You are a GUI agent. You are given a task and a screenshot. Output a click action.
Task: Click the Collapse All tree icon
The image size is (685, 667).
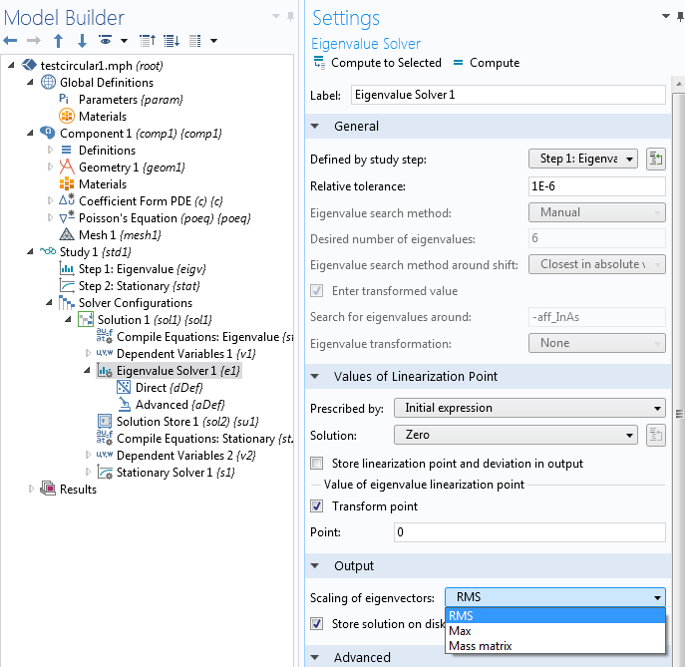pyautogui.click(x=147, y=41)
